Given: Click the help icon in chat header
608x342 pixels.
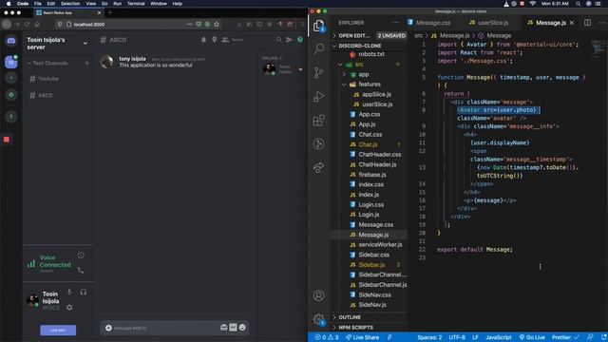Looking at the screenshot, I should (x=300, y=40).
